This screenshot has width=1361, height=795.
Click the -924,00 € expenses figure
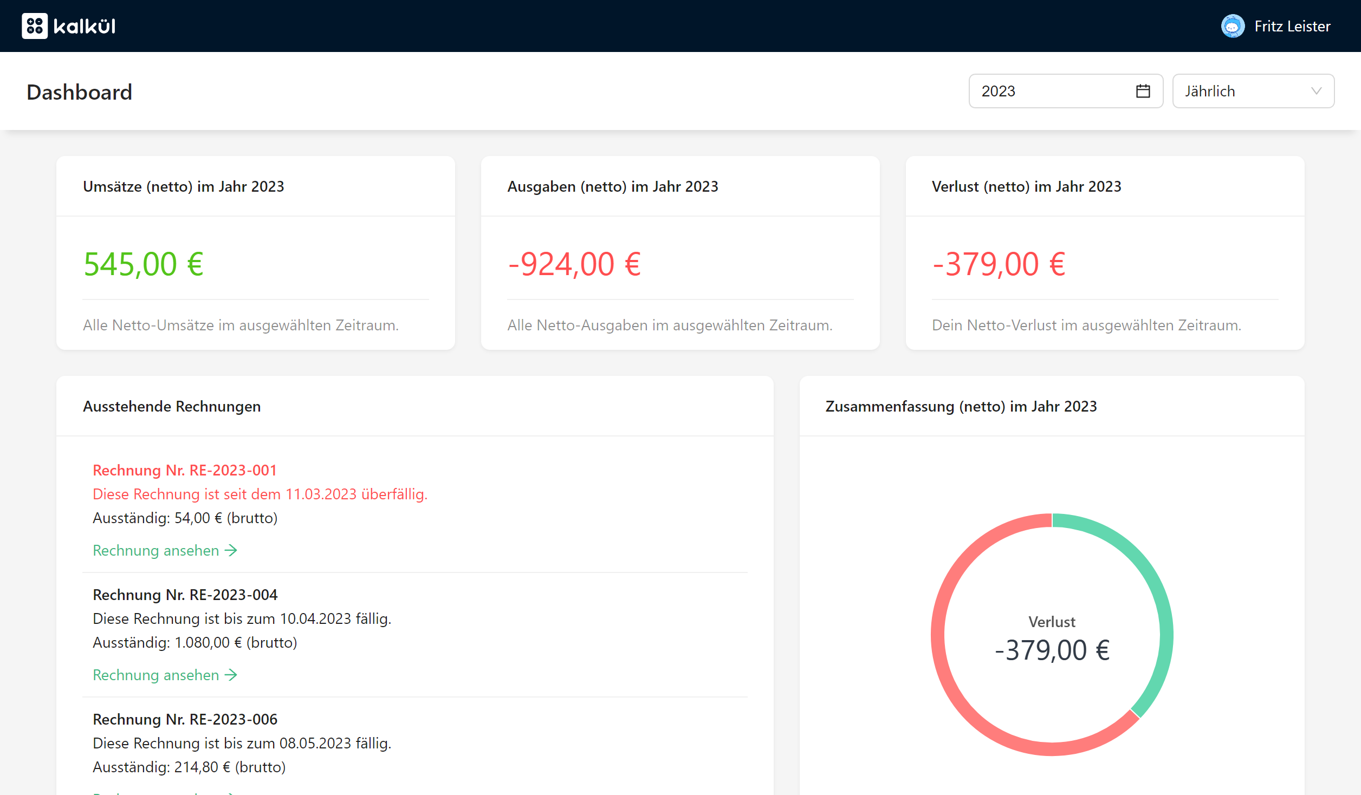point(574,264)
